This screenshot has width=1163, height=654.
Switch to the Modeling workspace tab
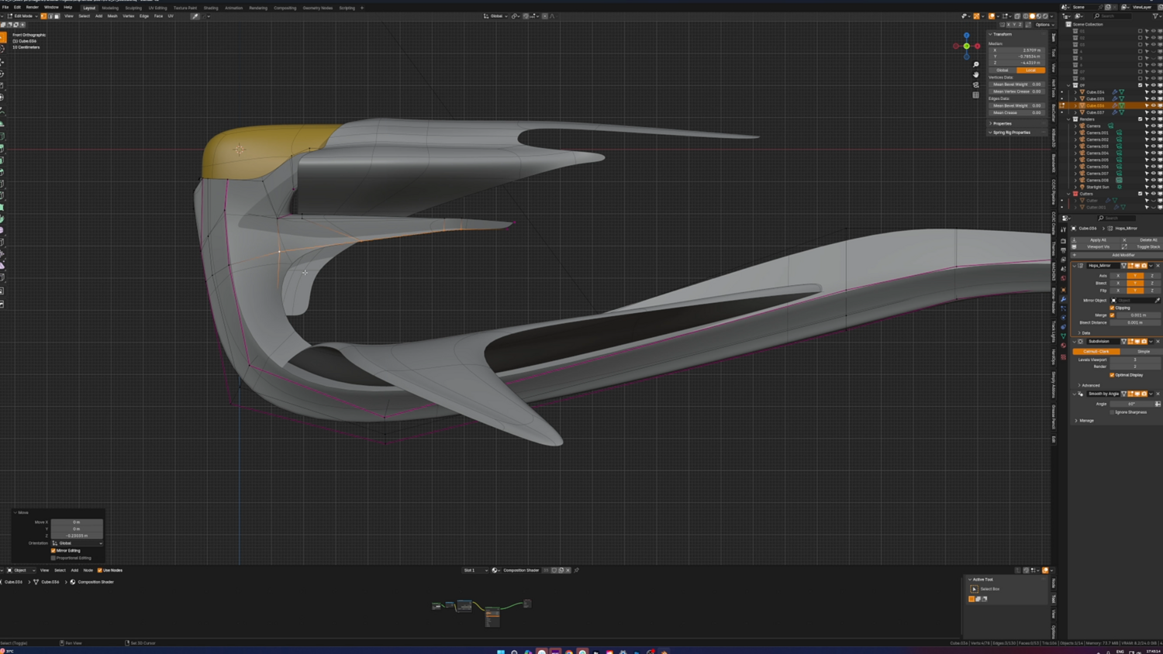point(110,8)
